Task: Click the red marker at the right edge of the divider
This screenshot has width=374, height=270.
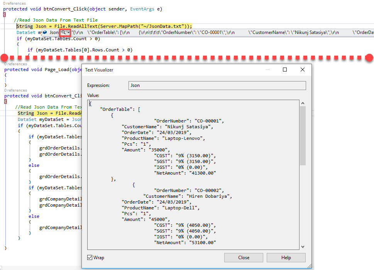Action: point(369,58)
